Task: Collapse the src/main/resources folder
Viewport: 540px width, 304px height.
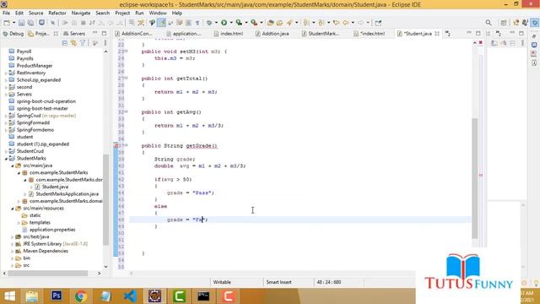Action: 13,209
